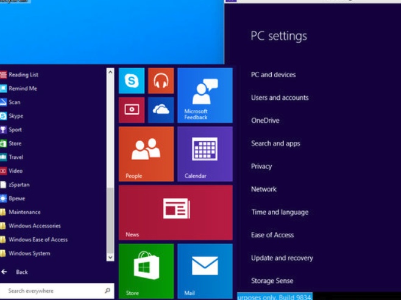Click the zSpartan document icon
This screenshot has height=300, width=401.
pos(3,184)
